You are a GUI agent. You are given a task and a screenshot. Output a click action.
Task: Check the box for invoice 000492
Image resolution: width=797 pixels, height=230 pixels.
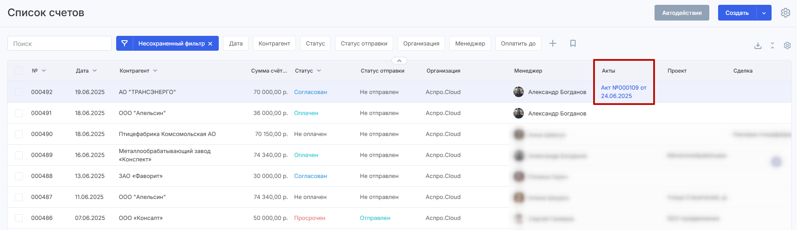19,92
